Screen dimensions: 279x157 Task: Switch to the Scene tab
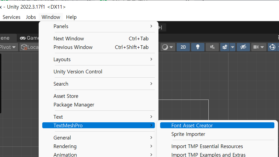point(8,38)
